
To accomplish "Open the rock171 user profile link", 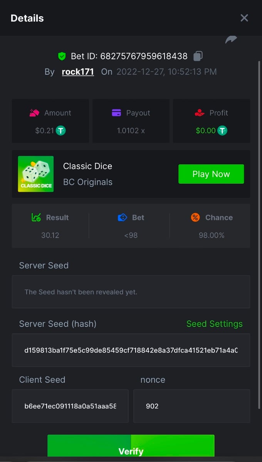I will [x=78, y=72].
